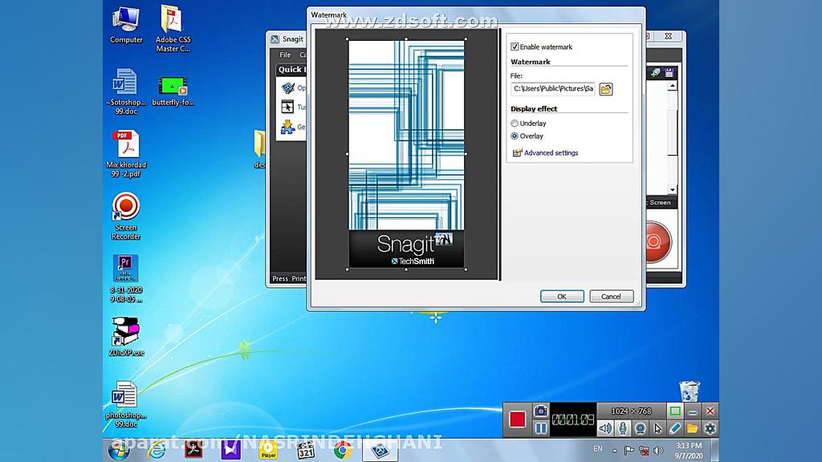Open the recorder's output folder icon
Screen dimensions: 822x462
click(692, 428)
